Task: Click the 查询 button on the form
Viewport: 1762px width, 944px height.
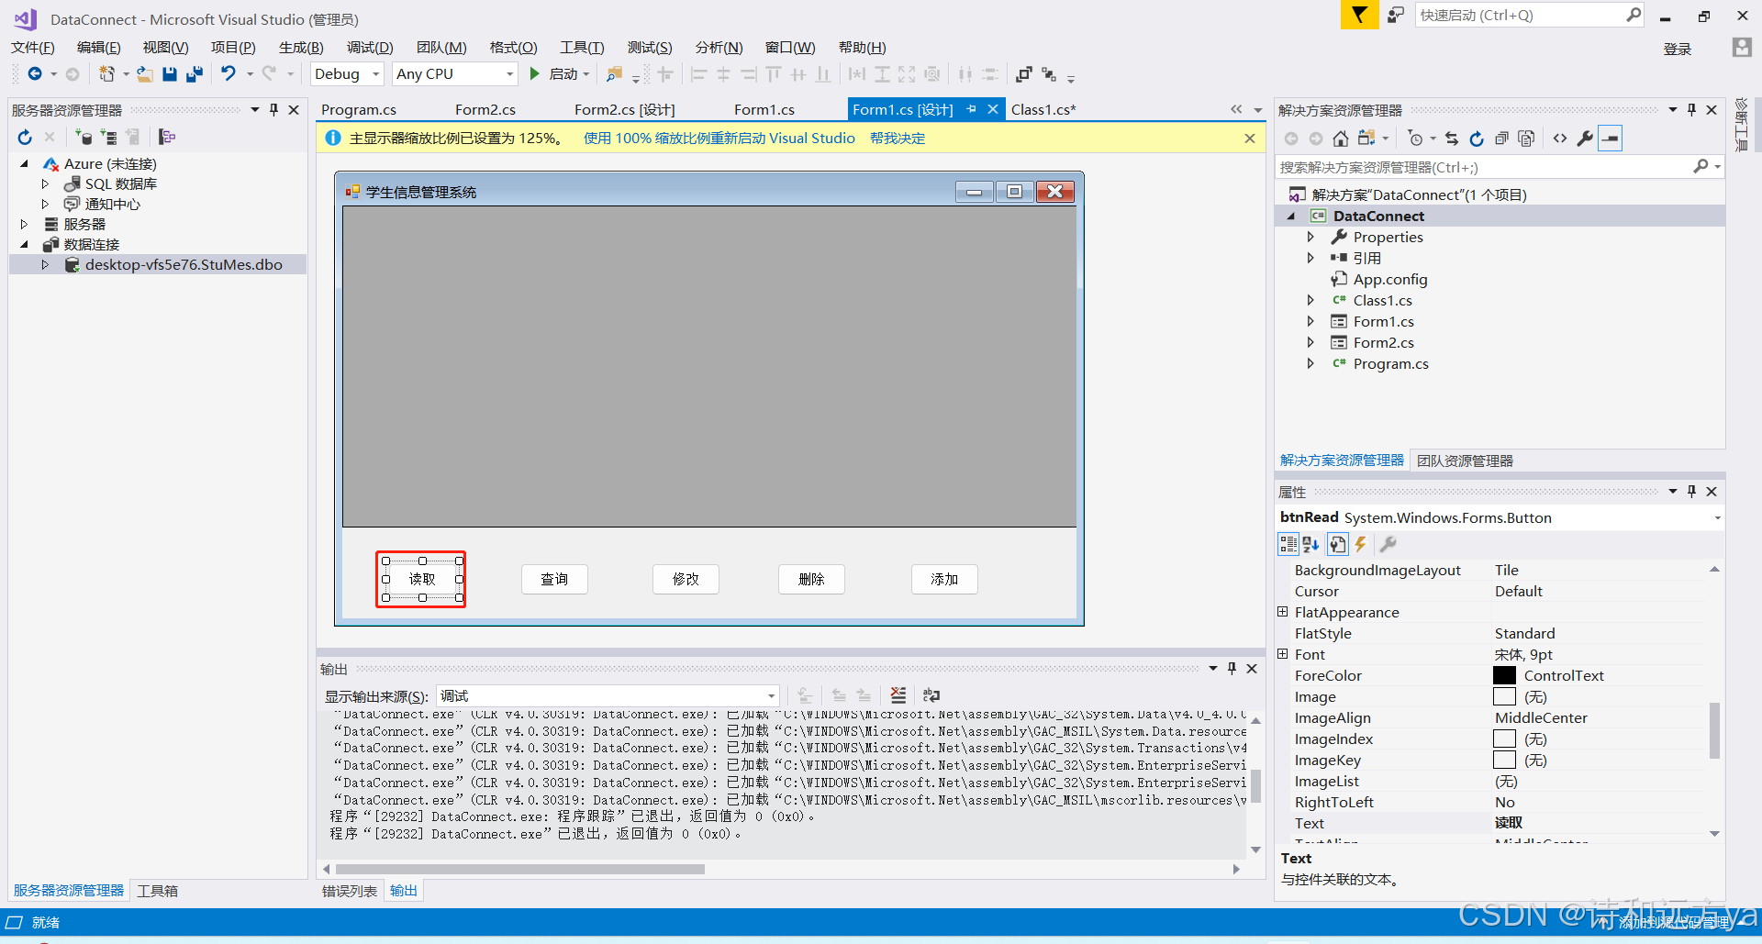Action: (554, 579)
